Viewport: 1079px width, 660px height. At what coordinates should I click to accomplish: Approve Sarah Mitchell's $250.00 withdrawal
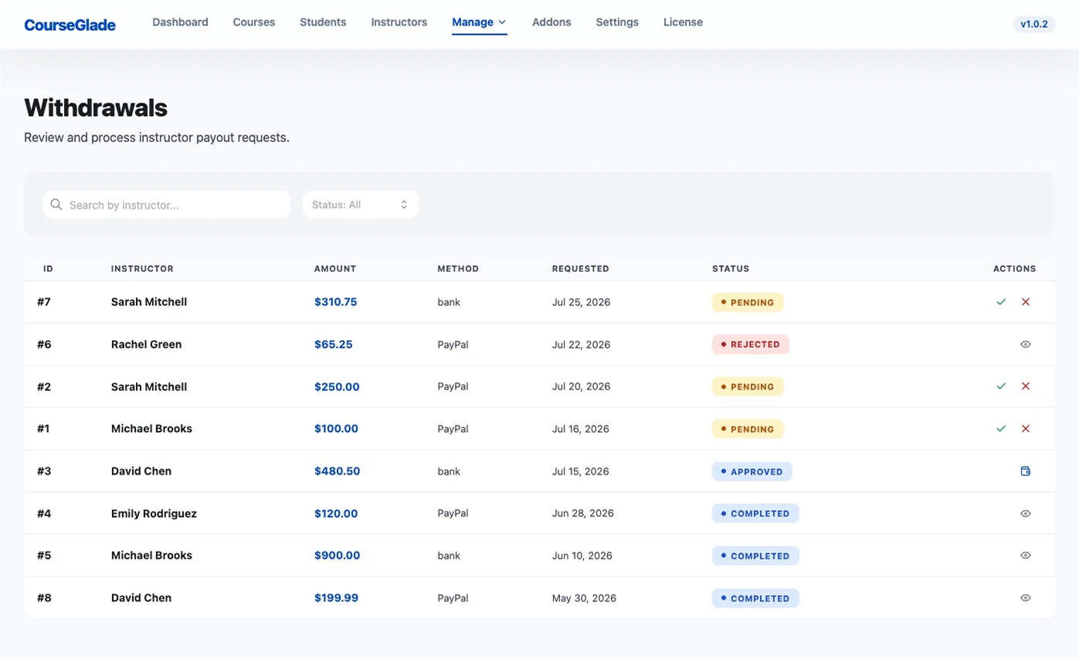[1001, 386]
